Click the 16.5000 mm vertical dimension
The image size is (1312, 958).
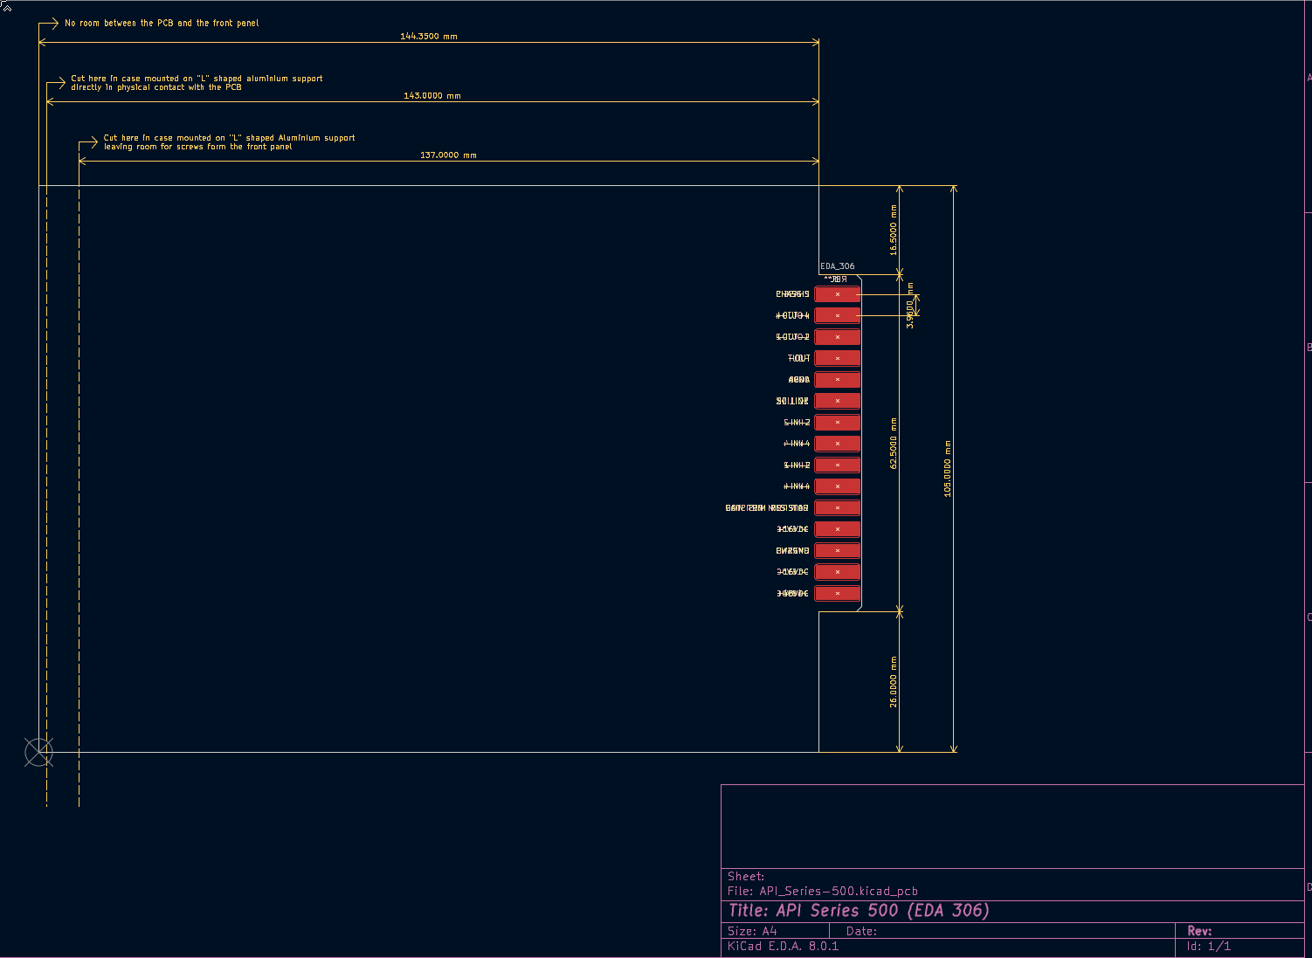893,230
